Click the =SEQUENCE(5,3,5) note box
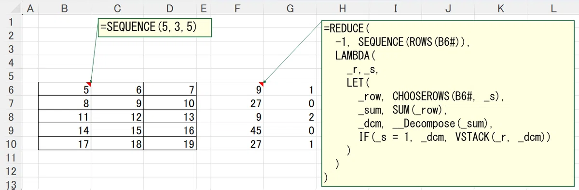 coord(154,27)
